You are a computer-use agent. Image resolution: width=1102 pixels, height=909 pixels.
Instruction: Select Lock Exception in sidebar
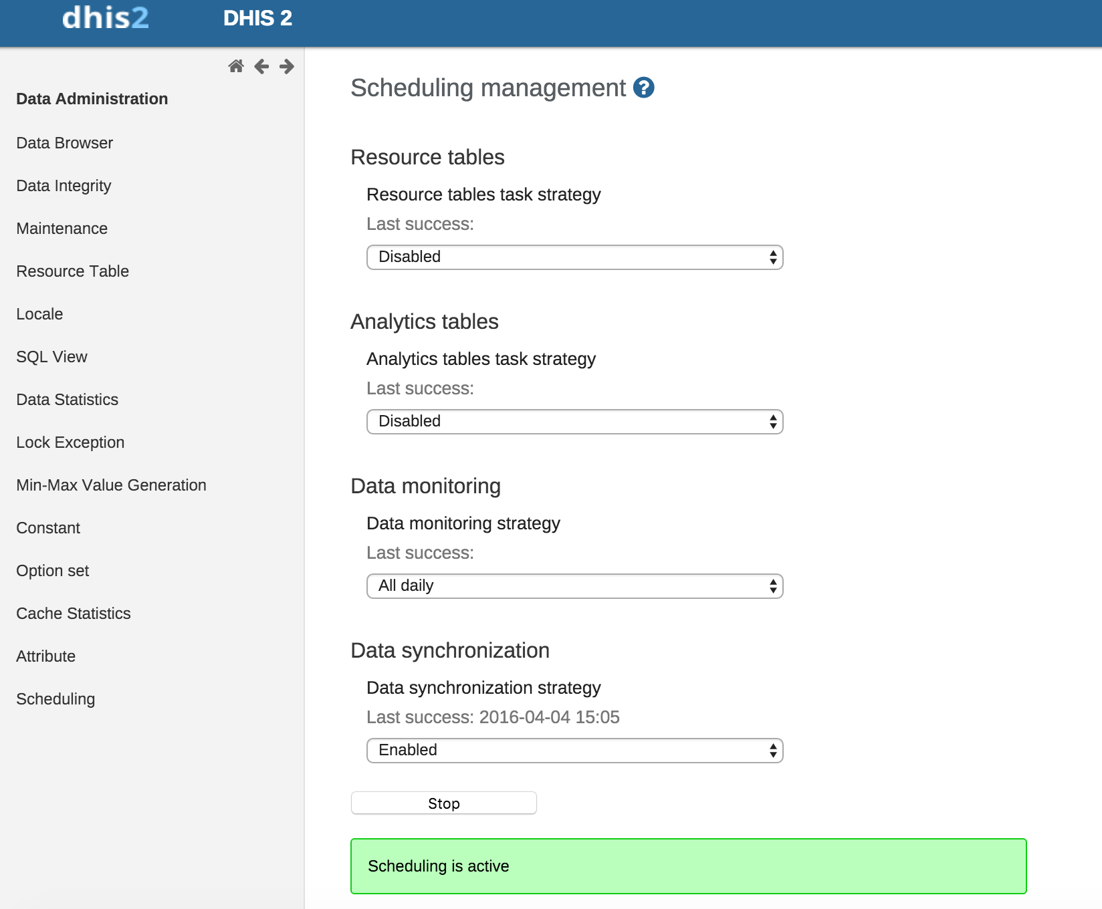click(70, 442)
